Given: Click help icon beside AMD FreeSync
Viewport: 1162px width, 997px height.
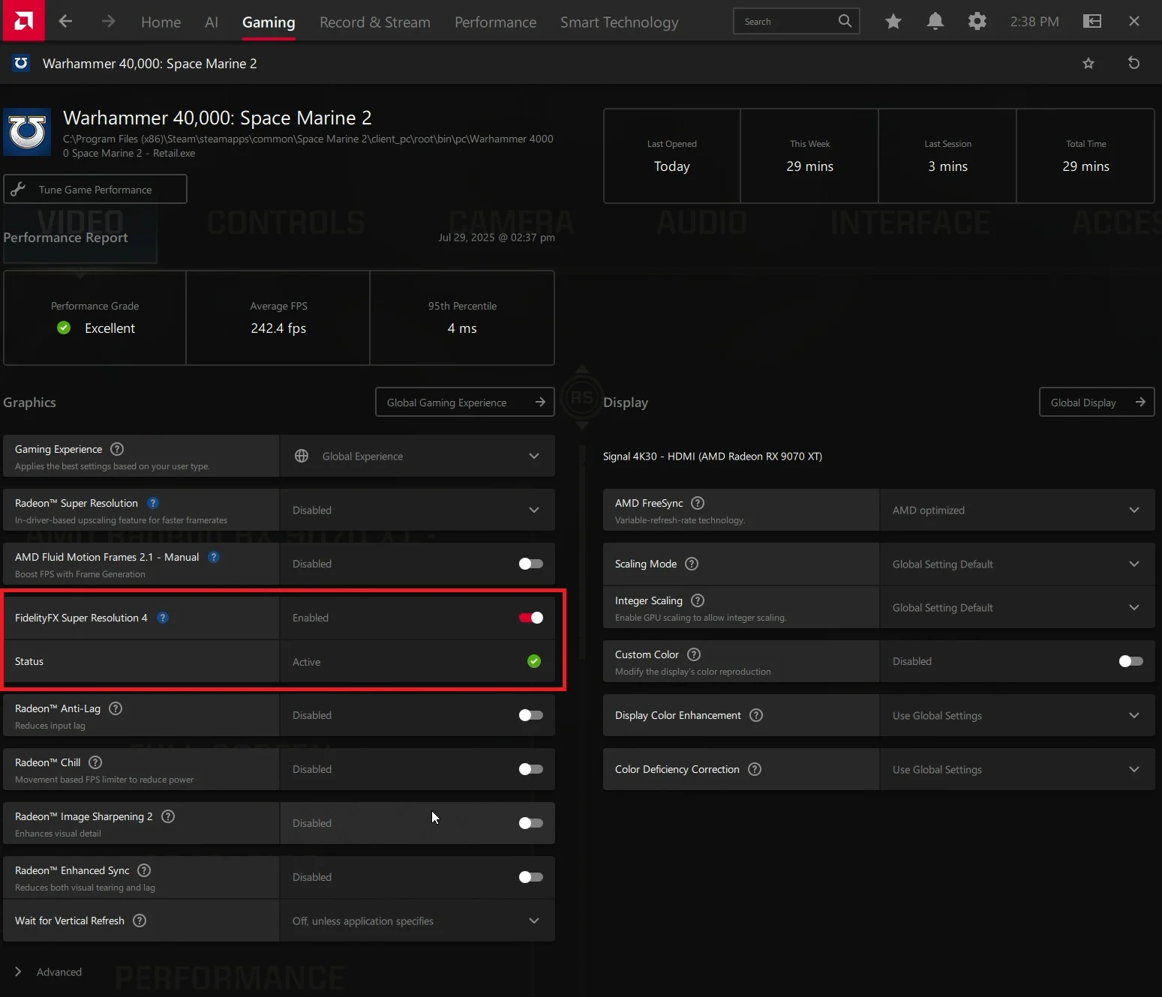Looking at the screenshot, I should (698, 503).
